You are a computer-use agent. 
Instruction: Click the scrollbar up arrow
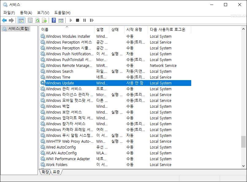pyautogui.click(x=243, y=29)
